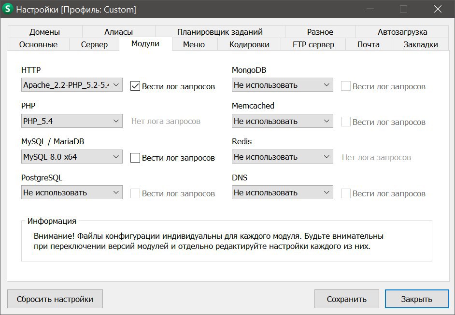
Task: Open the MongoDB module dropdown
Action: 283,85
